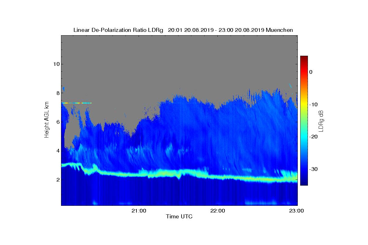The image size is (368, 245).
Task: Click the 'LDRg dB' colorbar label
Action: [x=321, y=121]
